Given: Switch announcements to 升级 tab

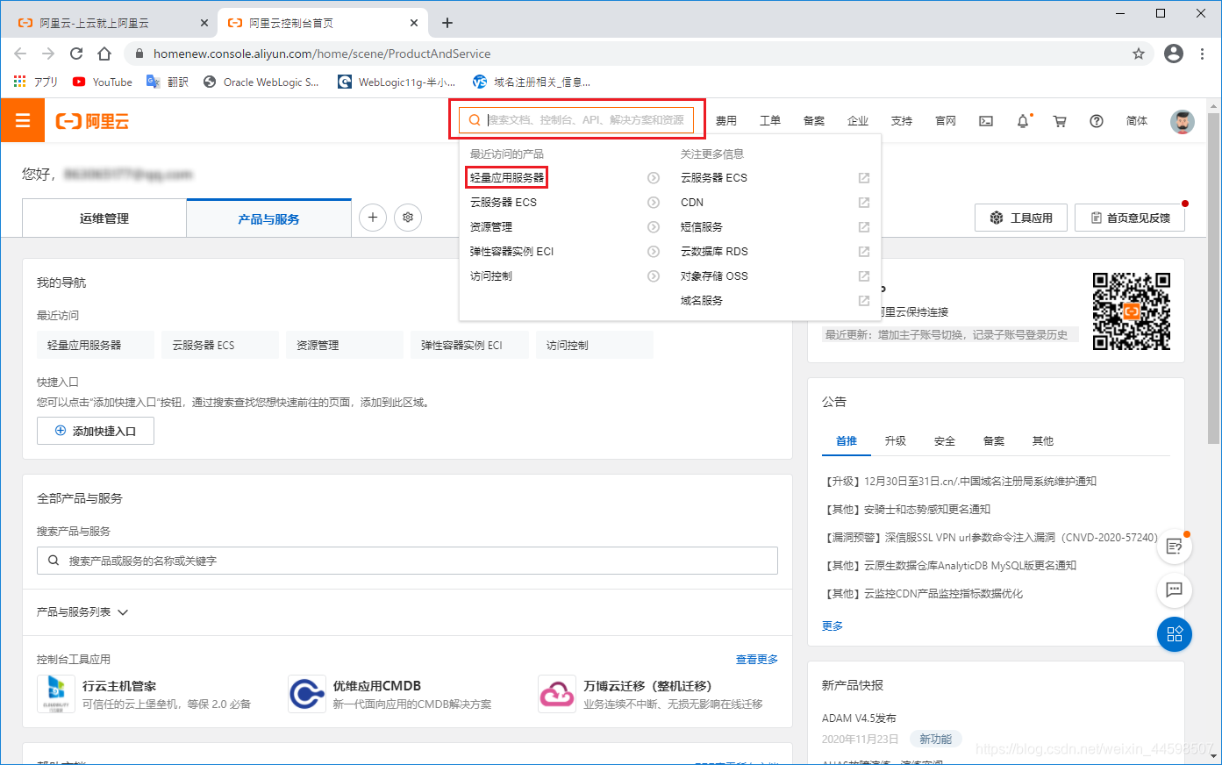Looking at the screenshot, I should click(896, 441).
